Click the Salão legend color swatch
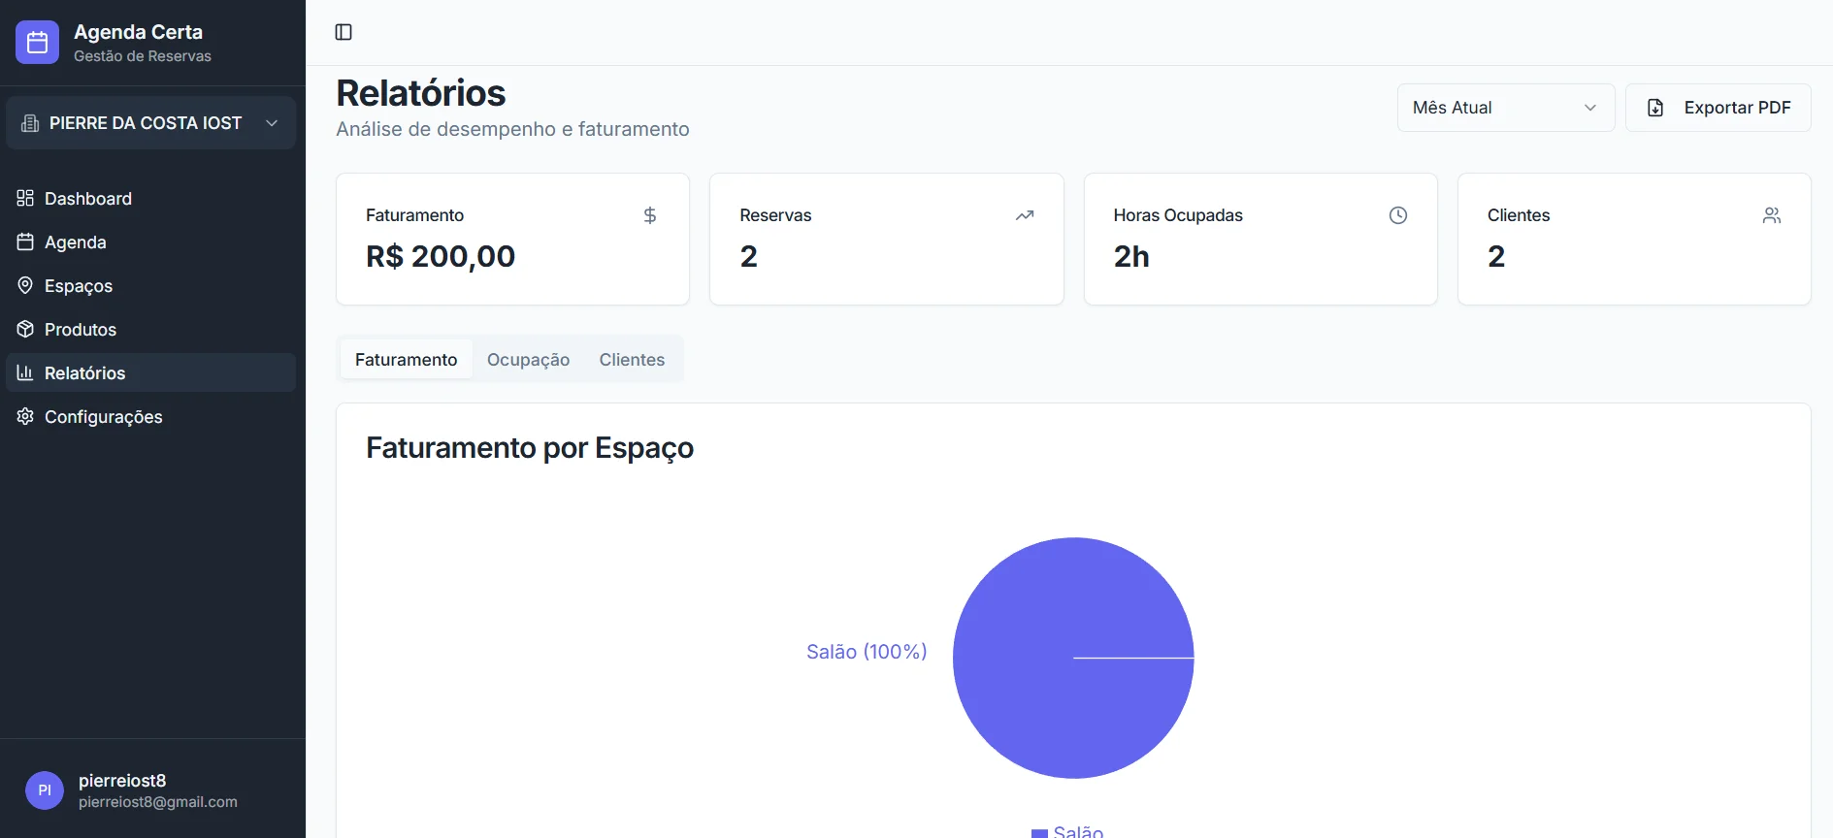1833x838 pixels. [x=1039, y=832]
